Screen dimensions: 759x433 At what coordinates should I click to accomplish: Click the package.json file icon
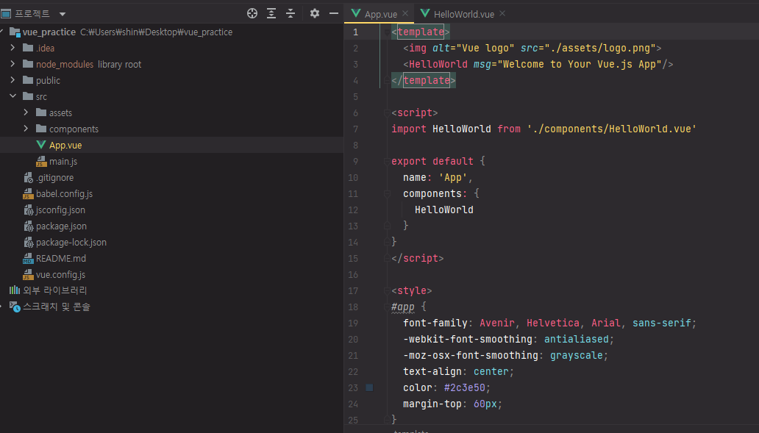28,226
